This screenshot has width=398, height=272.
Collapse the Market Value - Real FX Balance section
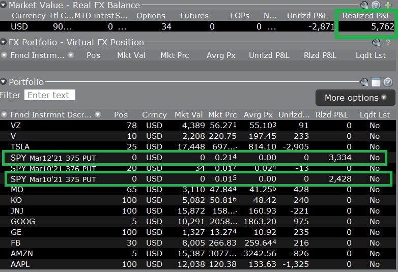pyautogui.click(x=3, y=5)
